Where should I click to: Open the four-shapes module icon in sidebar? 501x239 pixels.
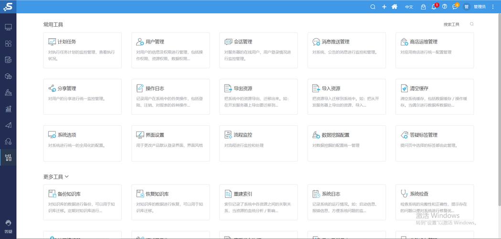(x=8, y=43)
